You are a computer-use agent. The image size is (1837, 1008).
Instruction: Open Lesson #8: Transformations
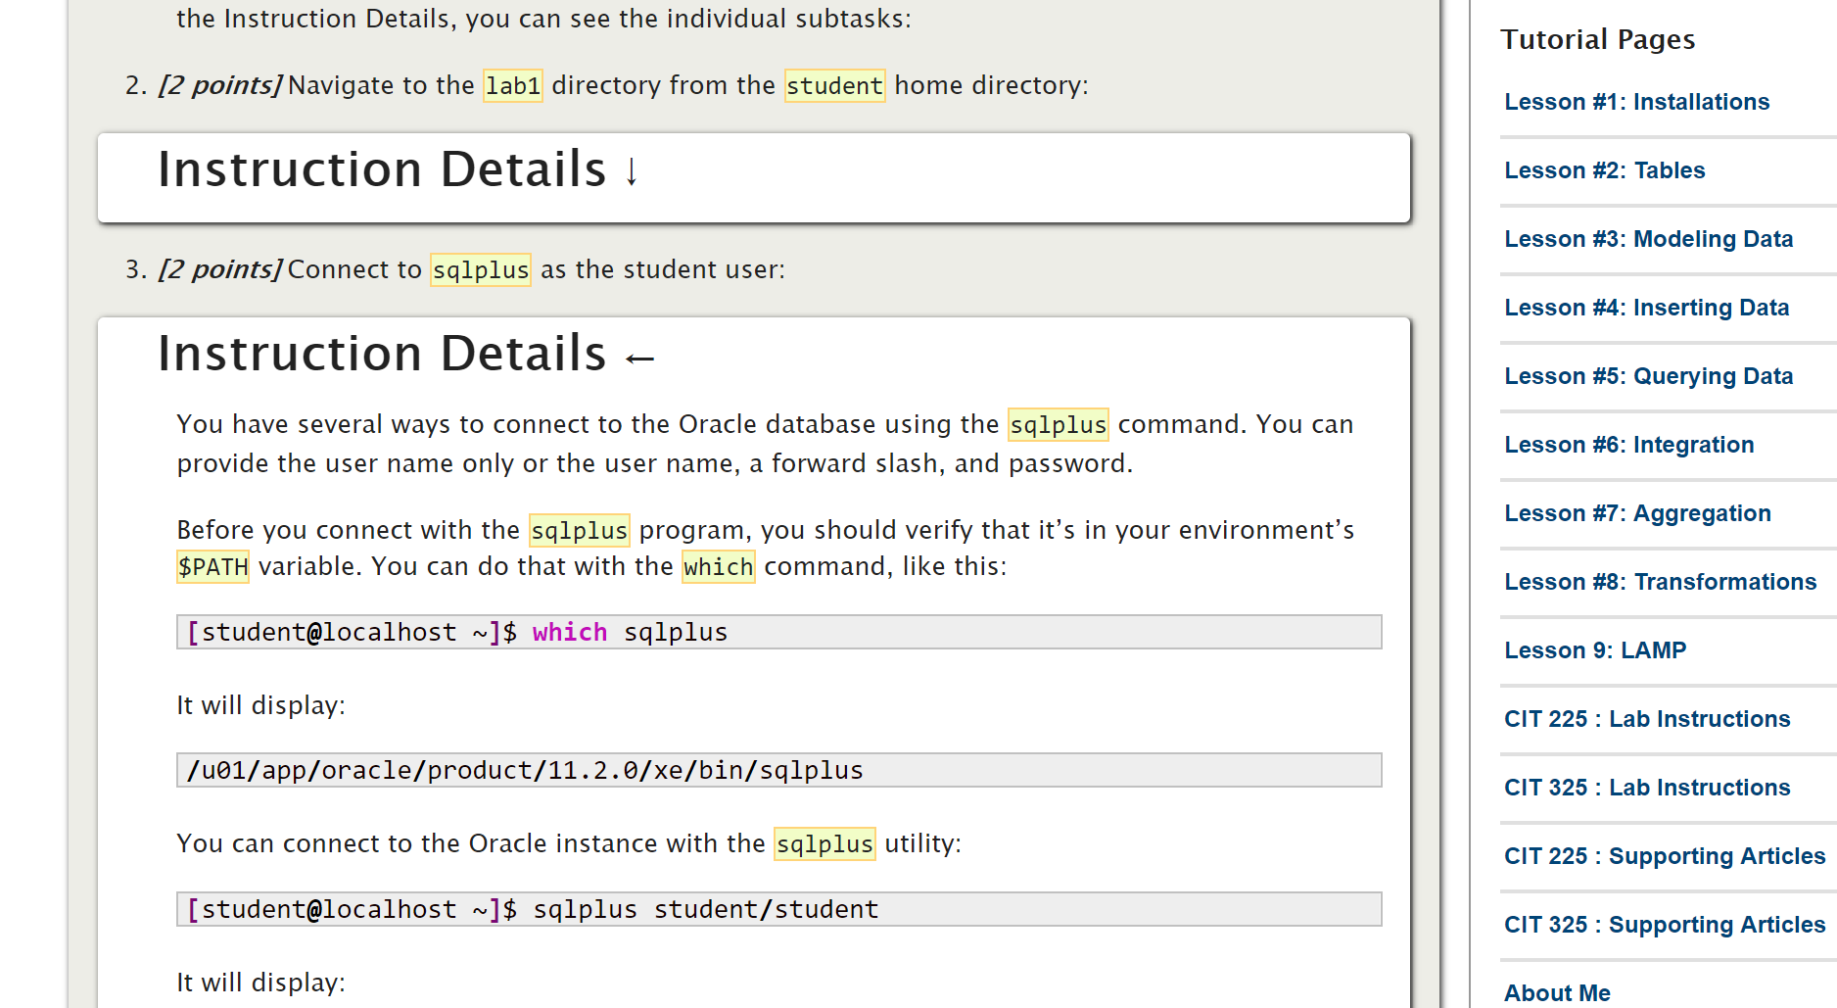[1660, 581]
